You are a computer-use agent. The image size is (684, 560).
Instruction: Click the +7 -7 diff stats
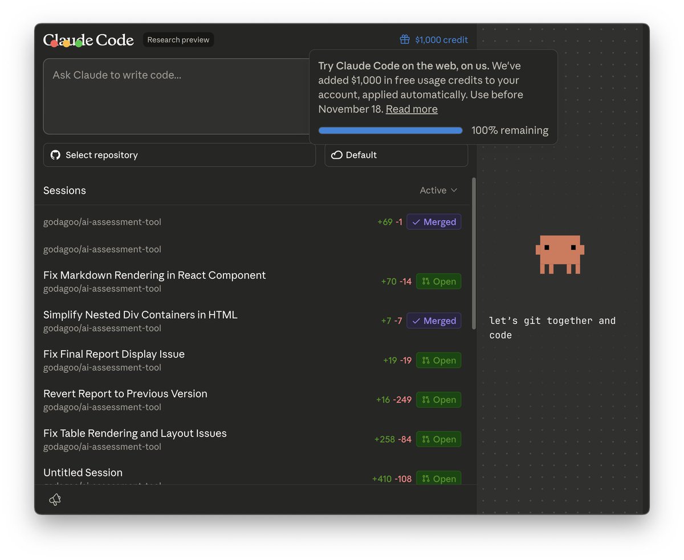click(392, 321)
